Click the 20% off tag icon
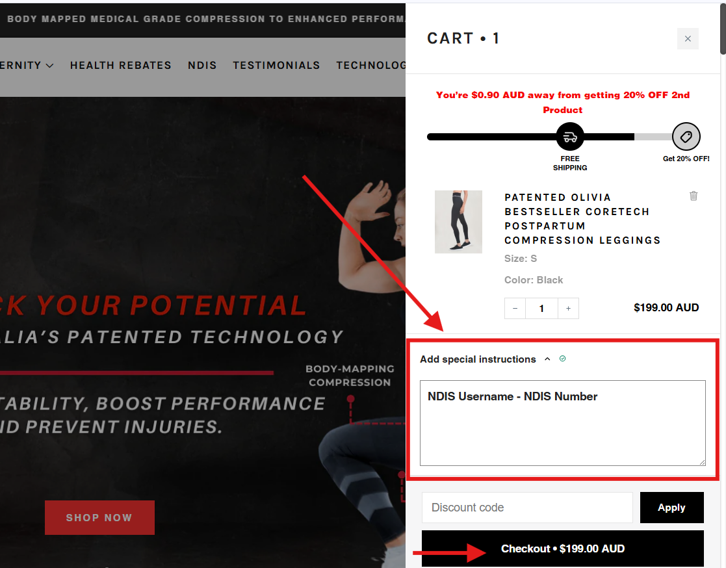This screenshot has height=568, width=726. (x=686, y=137)
